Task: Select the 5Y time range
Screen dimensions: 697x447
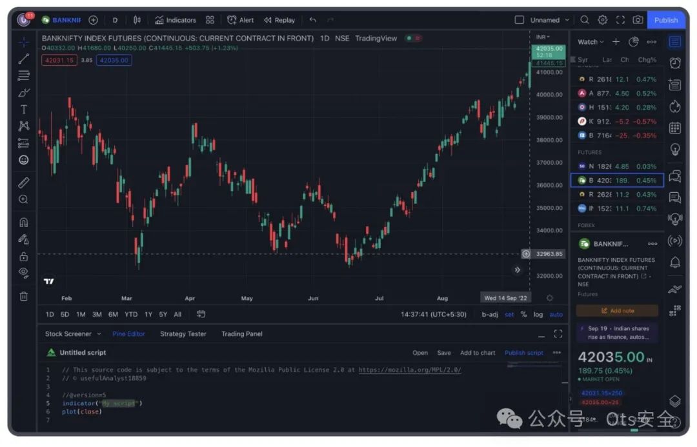Action: tap(163, 315)
